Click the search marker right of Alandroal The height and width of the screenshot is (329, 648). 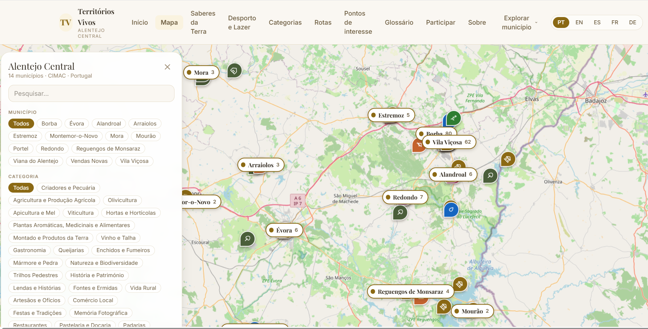click(x=490, y=176)
